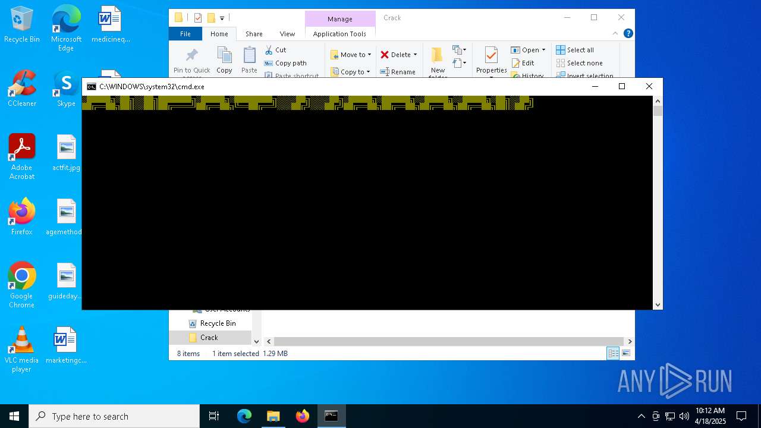Screen dimensions: 761x428
Task: Switch to the View ribbon tab
Action: coord(287,34)
